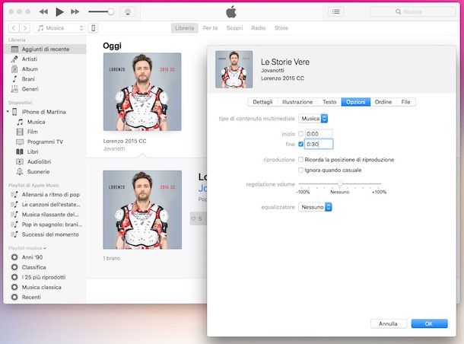Toggle Ignora quando casuale checkbox
This screenshot has width=464, height=344.
pyautogui.click(x=300, y=170)
